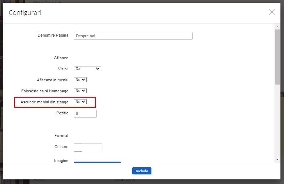The image size is (284, 184).
Task: Open the Vizibil dropdown
Action: pos(87,69)
